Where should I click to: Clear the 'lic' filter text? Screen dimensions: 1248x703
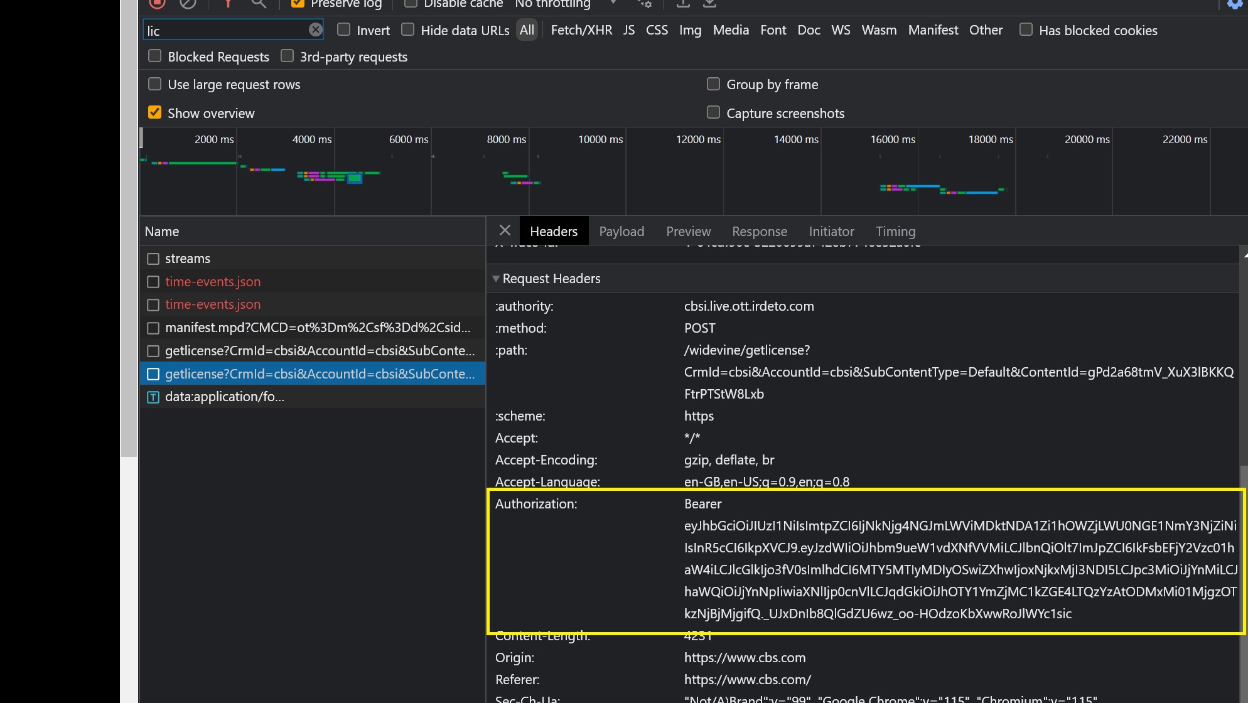tap(315, 30)
